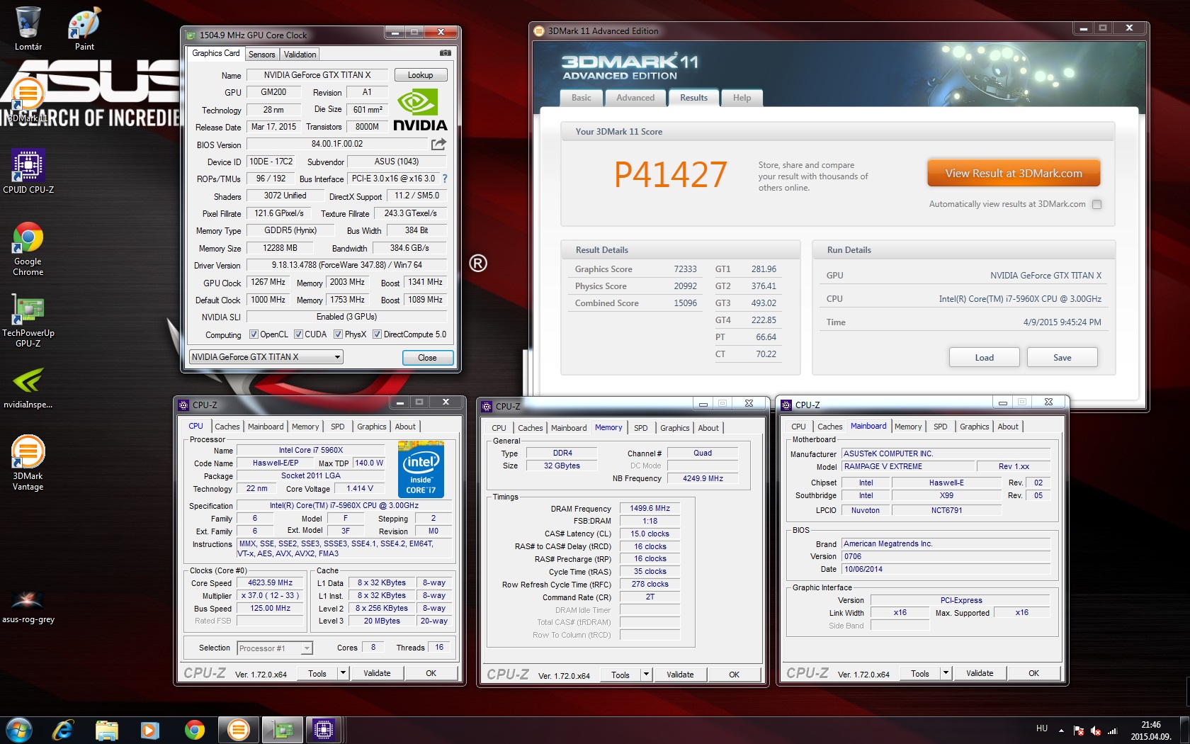Click the Save button in Run Details

1062,357
